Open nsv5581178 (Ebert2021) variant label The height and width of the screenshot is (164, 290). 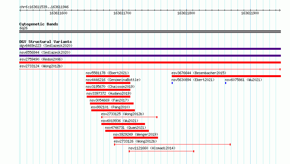pyautogui.click(x=107, y=73)
